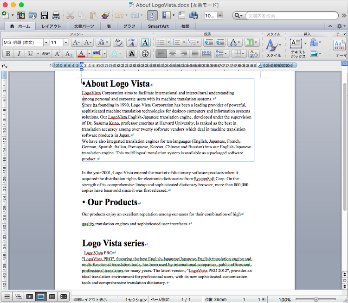348x303 pixels.
Task: Apply bulleted list
Action: click(x=161, y=42)
